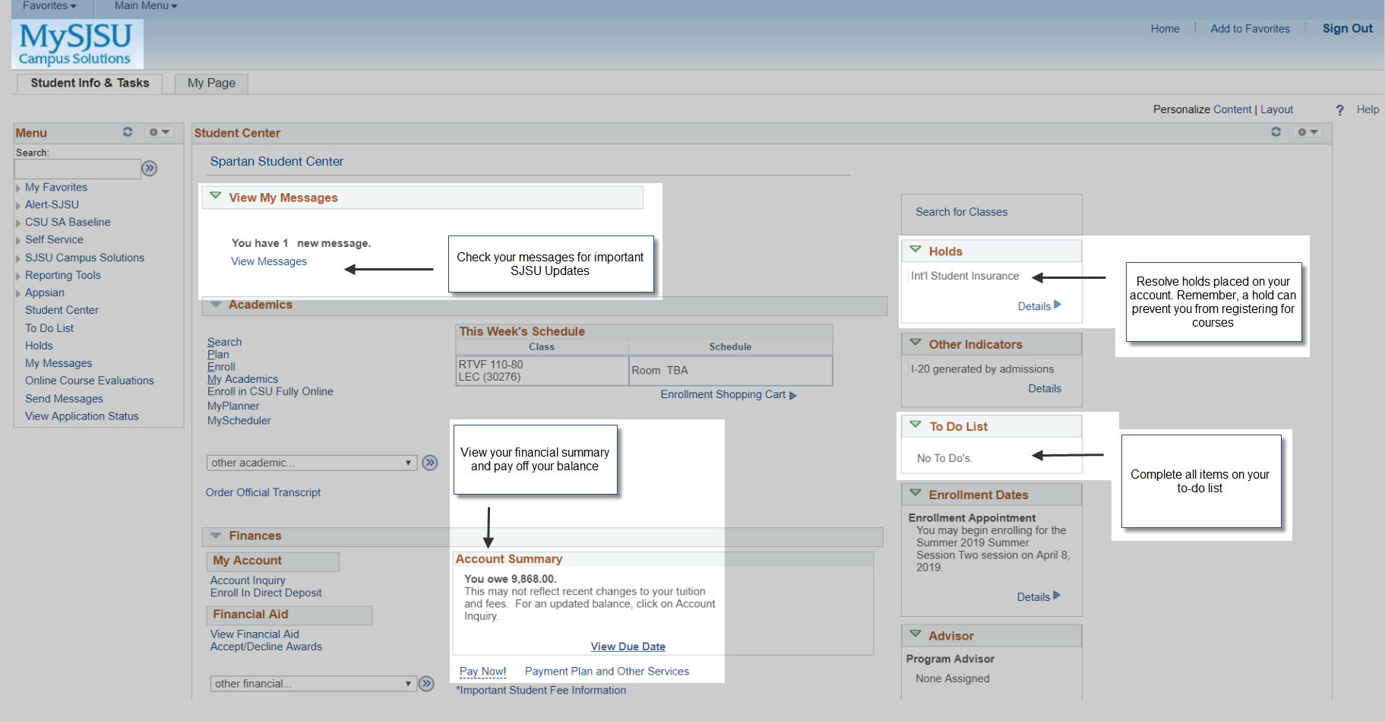Collapse the Holds section

point(915,250)
